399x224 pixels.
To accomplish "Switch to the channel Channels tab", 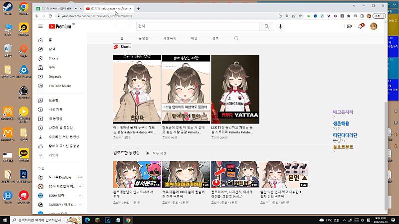I will pos(194,38).
